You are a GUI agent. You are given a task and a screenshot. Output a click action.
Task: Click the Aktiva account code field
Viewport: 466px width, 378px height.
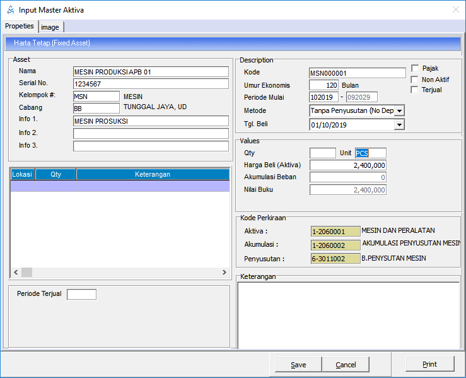click(x=335, y=232)
